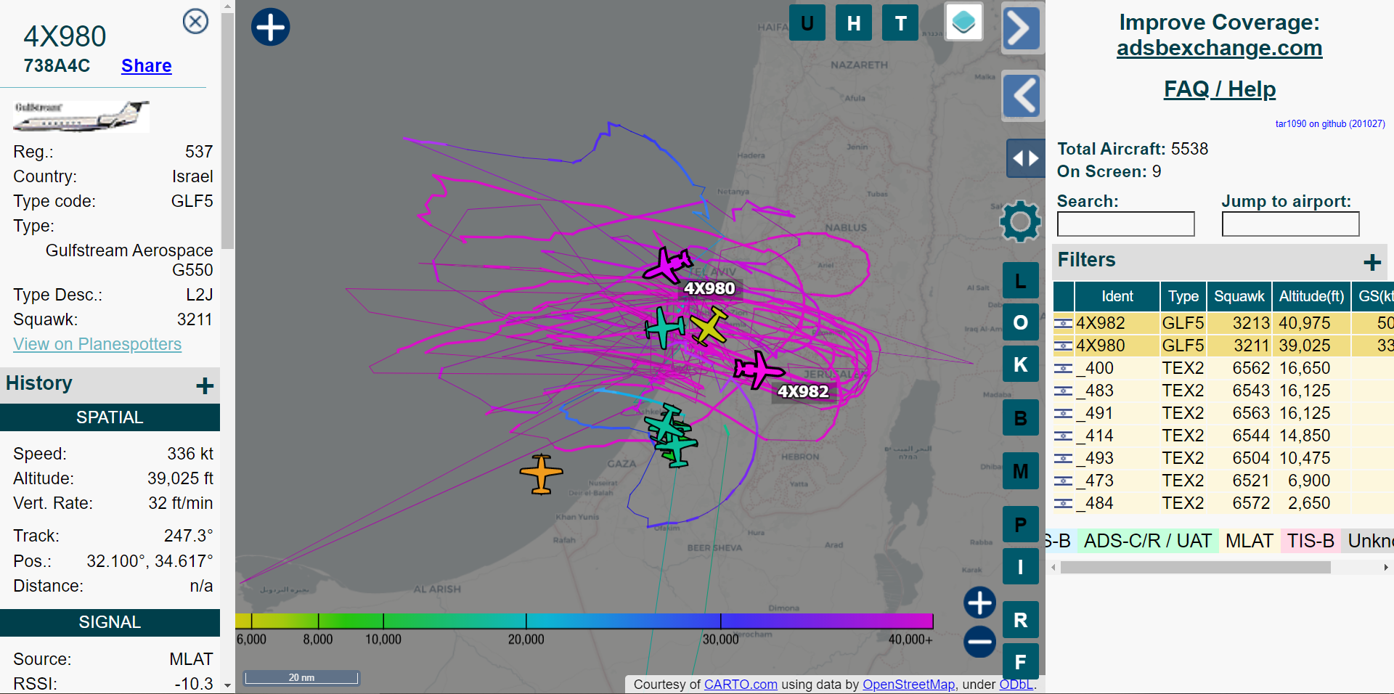Toggle the L map option button
This screenshot has height=694, width=1394.
pos(1020,281)
